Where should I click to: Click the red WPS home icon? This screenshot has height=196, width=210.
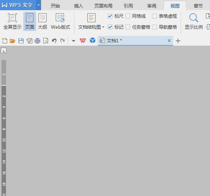(x=83, y=40)
